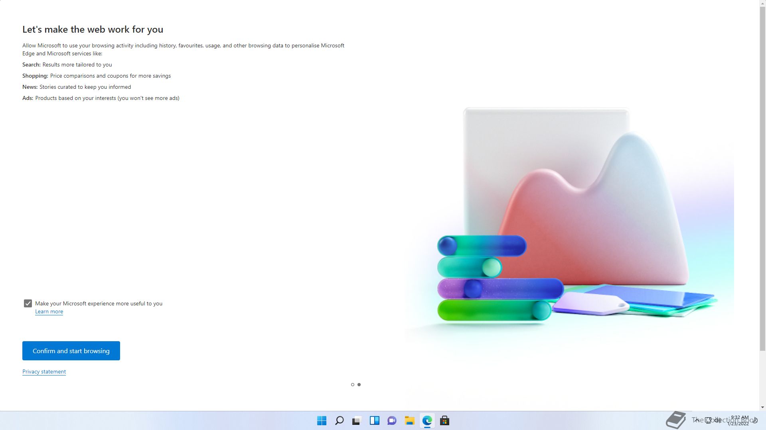766x430 pixels.
Task: Open the Privacy statement link
Action: [44, 372]
